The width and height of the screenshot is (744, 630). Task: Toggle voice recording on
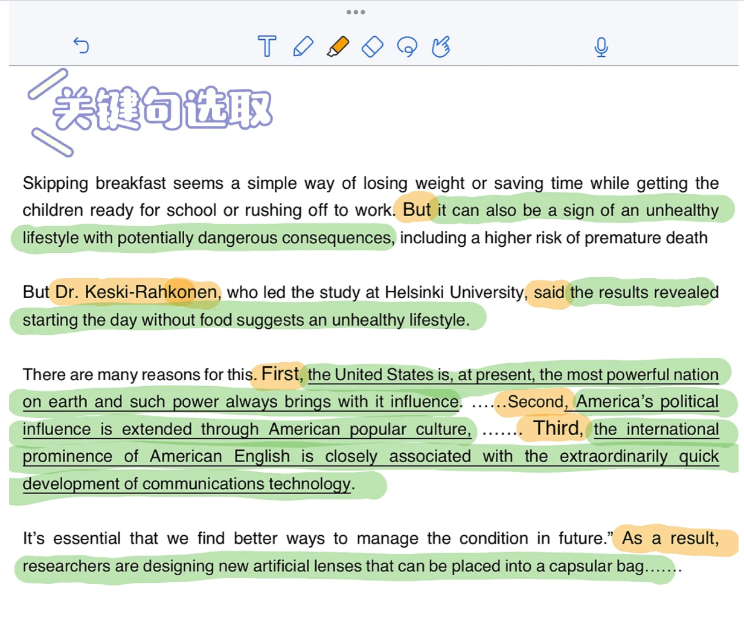(x=601, y=46)
